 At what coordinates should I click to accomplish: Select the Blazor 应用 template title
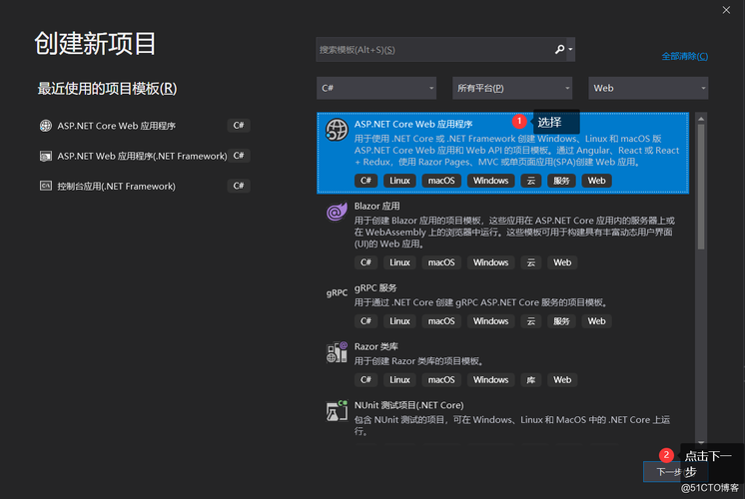pyautogui.click(x=376, y=206)
